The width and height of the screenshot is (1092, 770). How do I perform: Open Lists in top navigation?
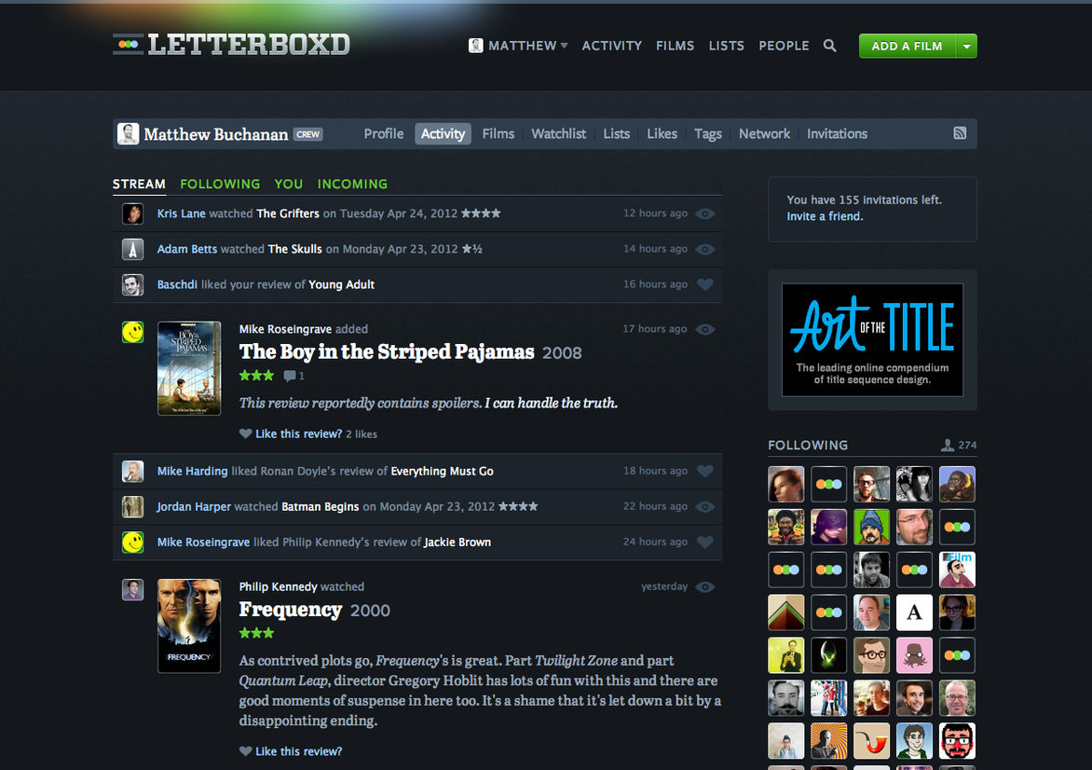tap(727, 46)
